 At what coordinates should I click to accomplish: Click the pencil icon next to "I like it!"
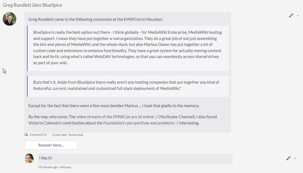click(288, 158)
